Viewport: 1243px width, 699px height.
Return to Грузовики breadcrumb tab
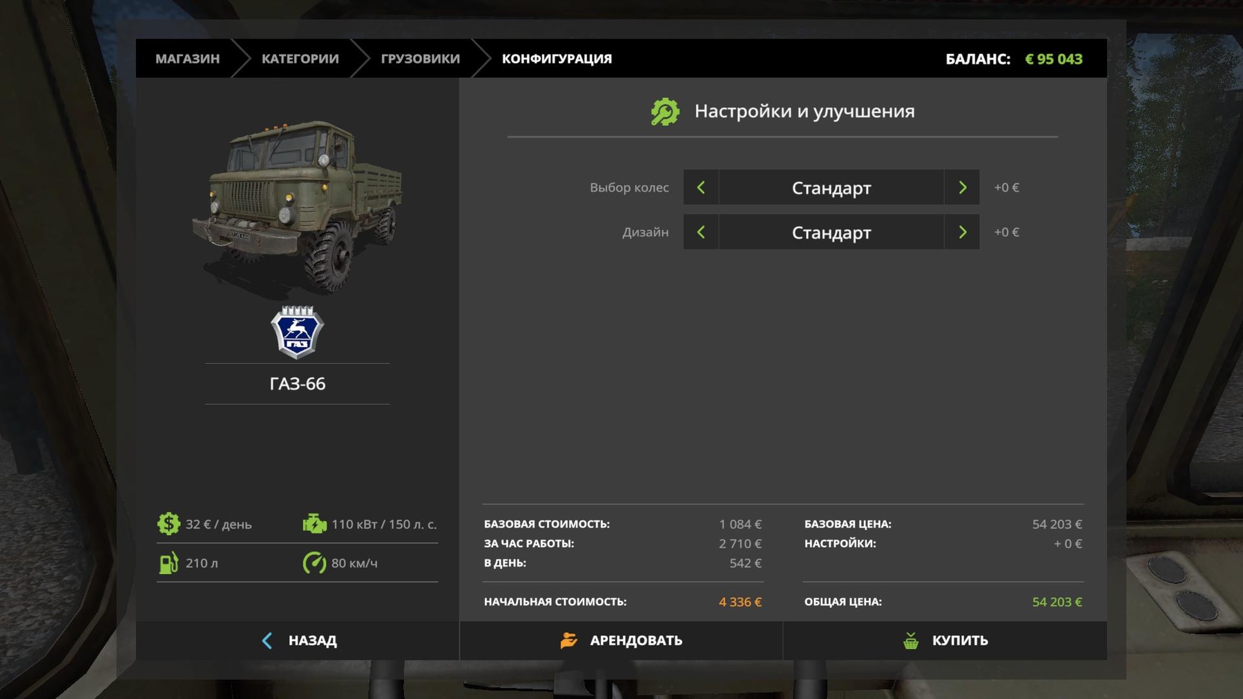pyautogui.click(x=420, y=59)
